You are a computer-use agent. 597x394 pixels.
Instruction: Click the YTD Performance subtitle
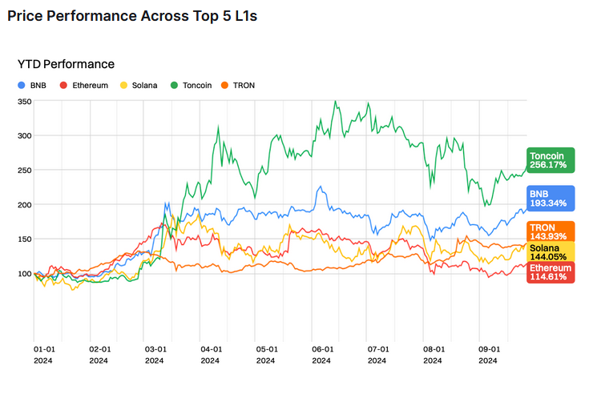pos(66,64)
